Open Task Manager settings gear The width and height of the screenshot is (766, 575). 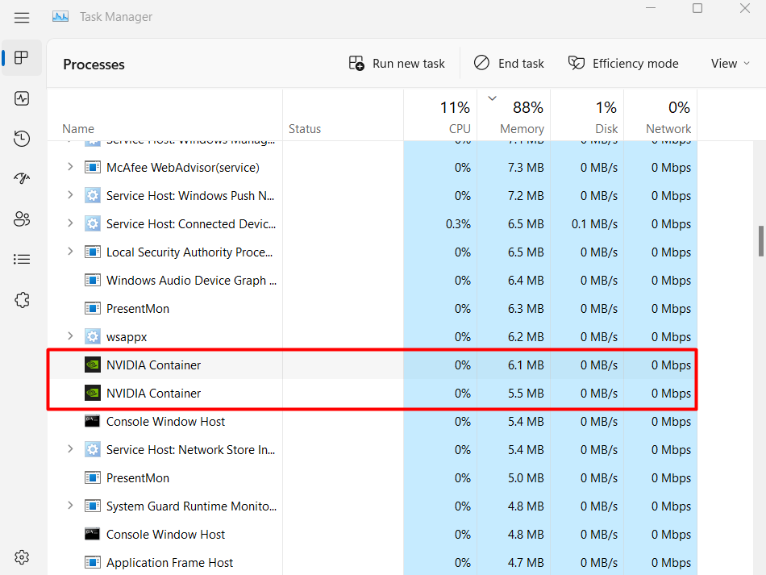point(22,557)
